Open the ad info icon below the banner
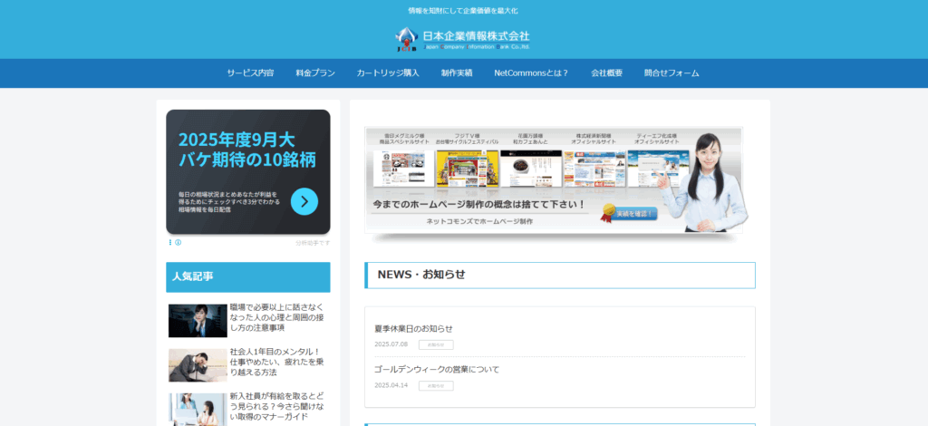This screenshot has width=928, height=426. coord(178,243)
